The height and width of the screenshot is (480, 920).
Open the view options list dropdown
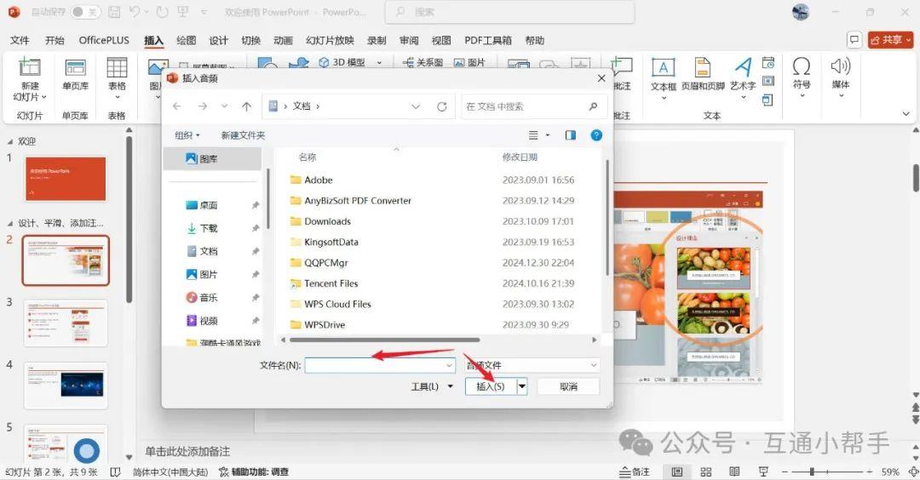coord(548,135)
